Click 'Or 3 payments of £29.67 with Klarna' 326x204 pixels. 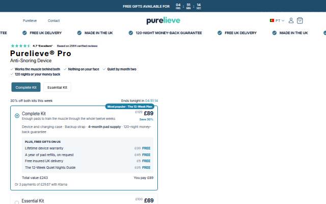[41, 185]
